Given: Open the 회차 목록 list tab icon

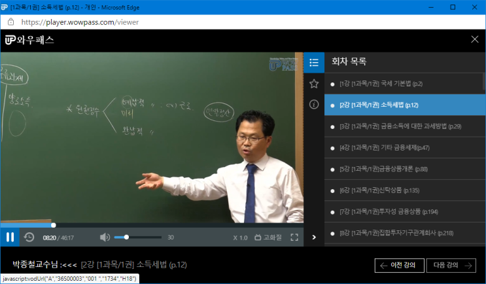Looking at the screenshot, I should tap(314, 63).
